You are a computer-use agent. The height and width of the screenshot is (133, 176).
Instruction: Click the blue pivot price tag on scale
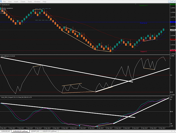[173, 22]
